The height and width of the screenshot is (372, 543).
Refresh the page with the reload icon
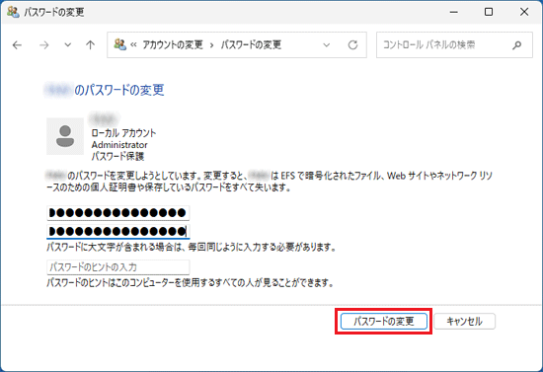click(x=352, y=45)
